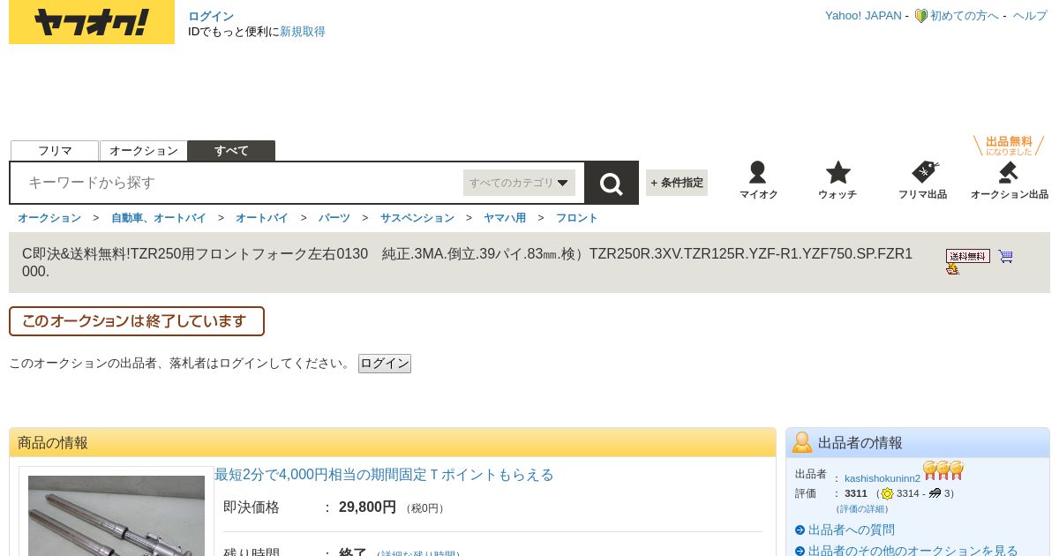1059x556 pixels.
Task: Click the 出品無料になりました banner
Action: pos(1009,146)
